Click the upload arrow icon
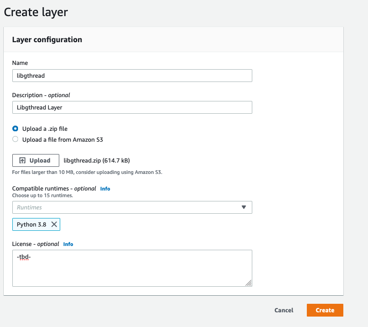Screen dimensions: 368x327 click(22, 161)
